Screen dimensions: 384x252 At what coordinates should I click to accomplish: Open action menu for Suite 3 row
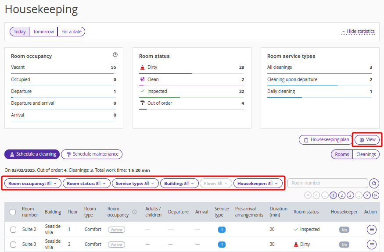(x=372, y=245)
